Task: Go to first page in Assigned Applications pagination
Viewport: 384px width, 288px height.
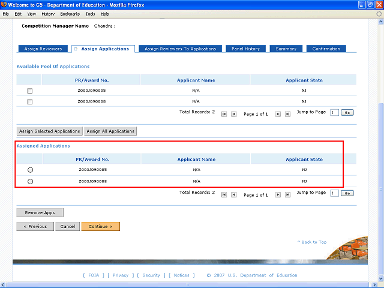Action: point(224,194)
